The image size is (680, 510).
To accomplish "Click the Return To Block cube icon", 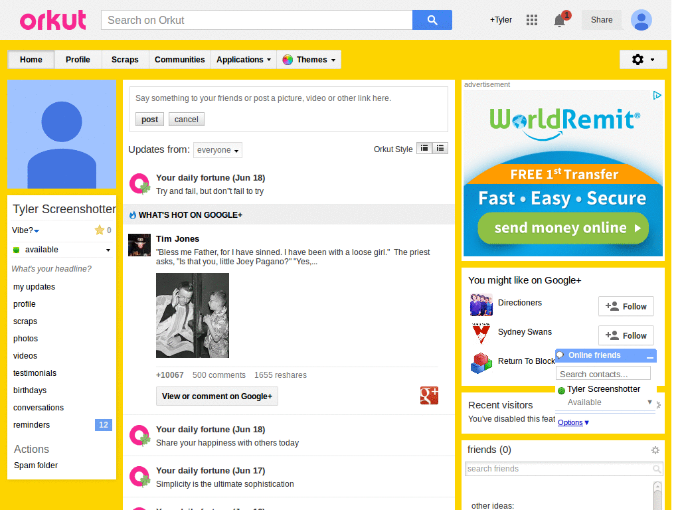I will coord(481,363).
